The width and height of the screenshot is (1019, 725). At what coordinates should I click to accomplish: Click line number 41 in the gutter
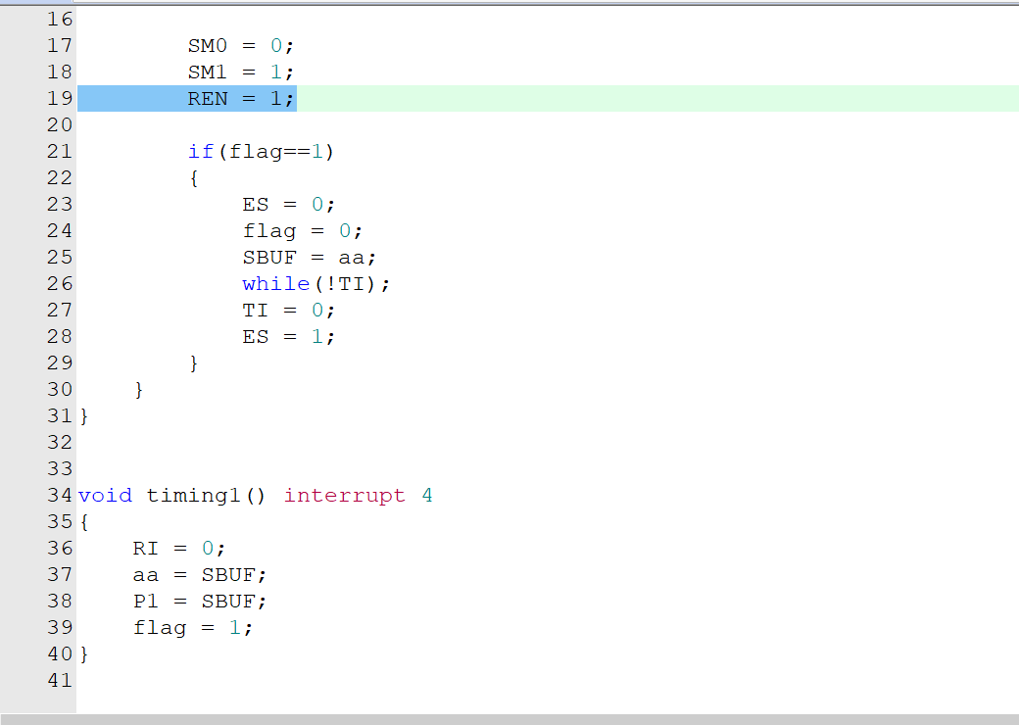pos(59,680)
